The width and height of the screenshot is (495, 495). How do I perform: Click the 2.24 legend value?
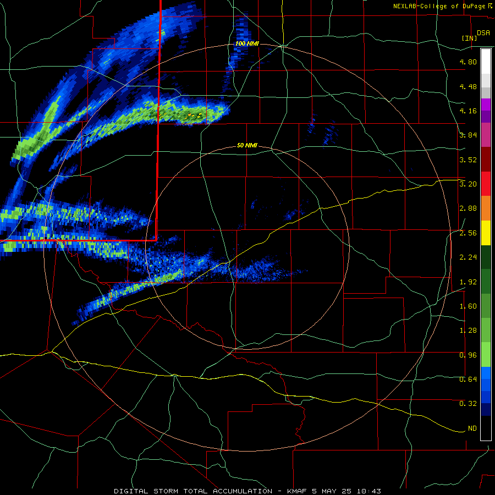pos(468,257)
